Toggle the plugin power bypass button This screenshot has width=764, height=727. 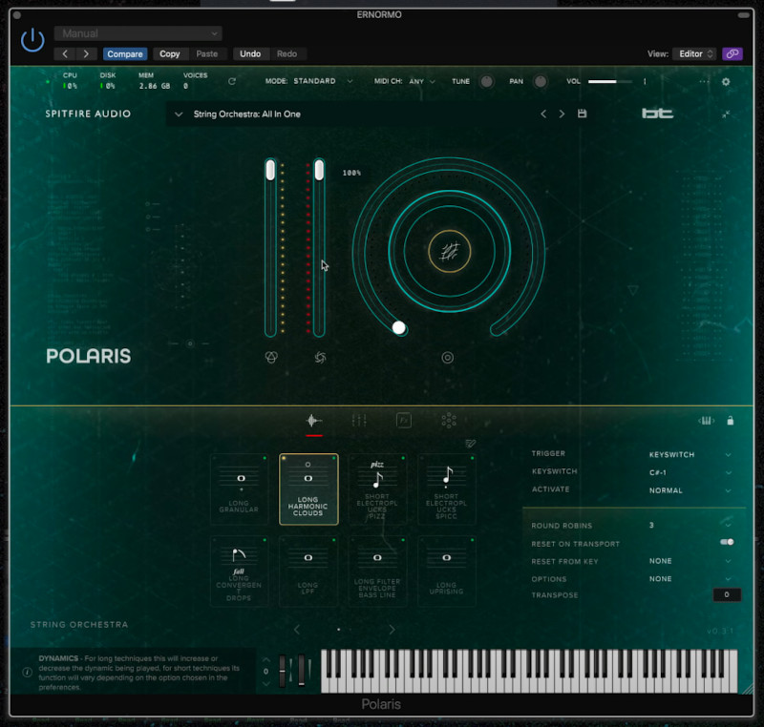(32, 40)
